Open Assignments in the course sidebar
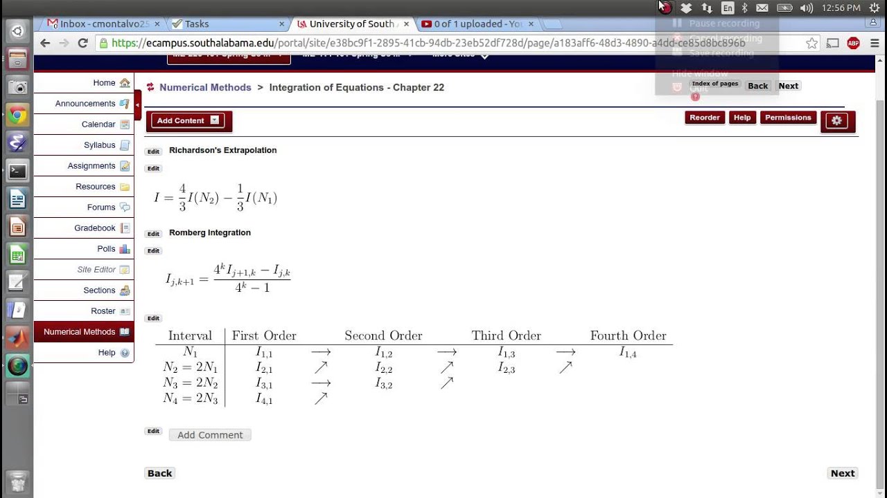This screenshot has height=498, width=887. tap(83, 165)
